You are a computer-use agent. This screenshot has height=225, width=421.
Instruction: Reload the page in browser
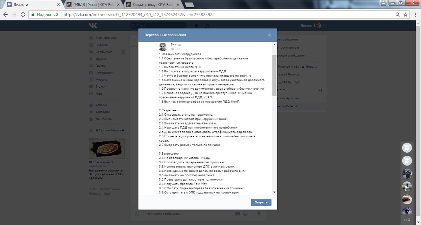click(x=23, y=14)
